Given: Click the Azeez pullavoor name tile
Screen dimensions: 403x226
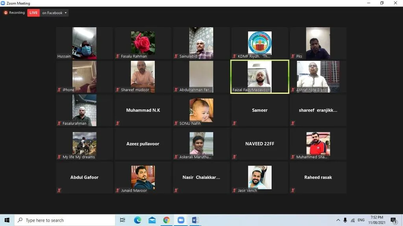Looking at the screenshot, I should 143,144.
